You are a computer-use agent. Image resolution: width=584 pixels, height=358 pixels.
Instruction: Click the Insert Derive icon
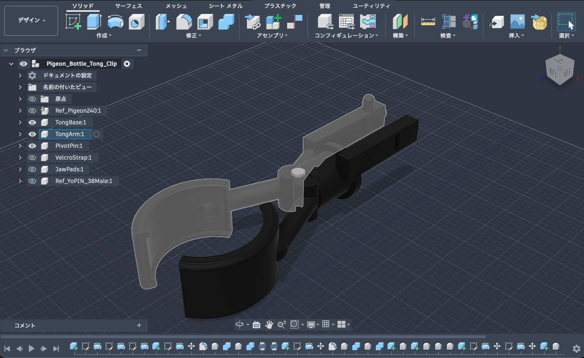pyautogui.click(x=497, y=22)
